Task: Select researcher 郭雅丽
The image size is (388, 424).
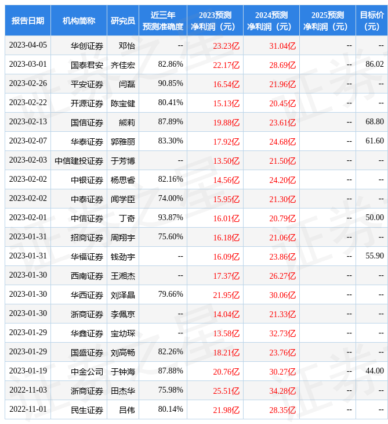Action: pyautogui.click(x=123, y=142)
